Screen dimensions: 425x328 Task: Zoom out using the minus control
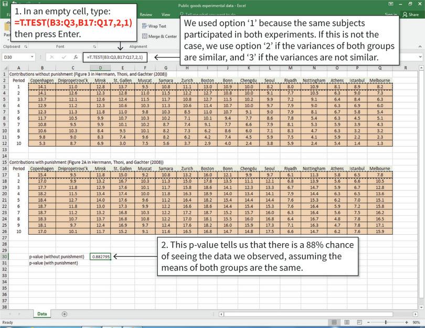click(367, 321)
